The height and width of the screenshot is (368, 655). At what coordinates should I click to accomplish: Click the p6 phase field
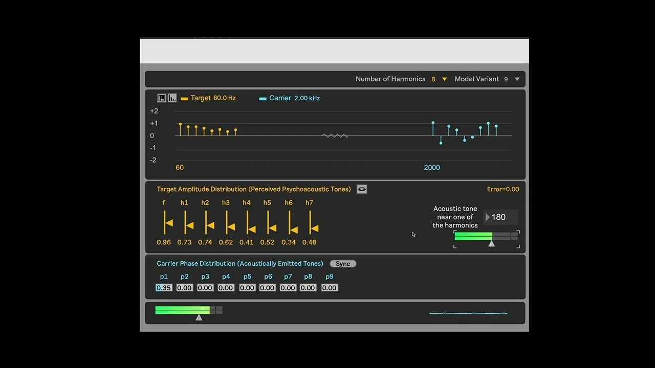pyautogui.click(x=267, y=288)
